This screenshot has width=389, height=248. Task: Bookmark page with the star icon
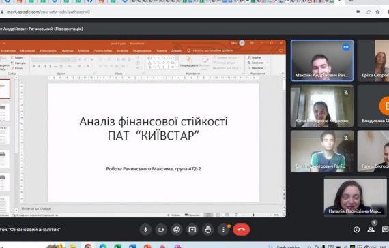[x=377, y=12]
